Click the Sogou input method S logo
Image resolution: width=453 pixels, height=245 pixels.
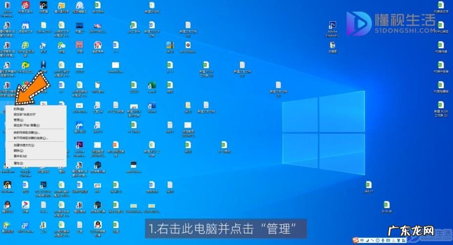pos(356,240)
